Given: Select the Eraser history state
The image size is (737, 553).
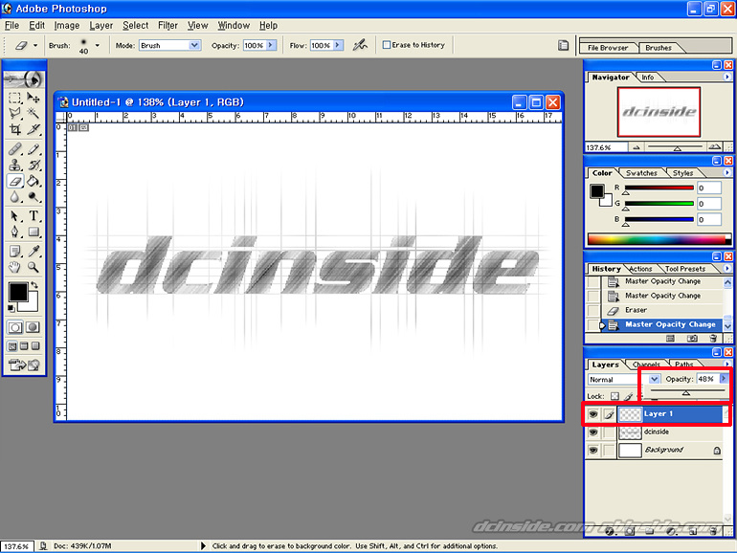Looking at the screenshot, I should coord(662,310).
